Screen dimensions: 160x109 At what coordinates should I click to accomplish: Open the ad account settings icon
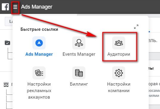(39, 73)
